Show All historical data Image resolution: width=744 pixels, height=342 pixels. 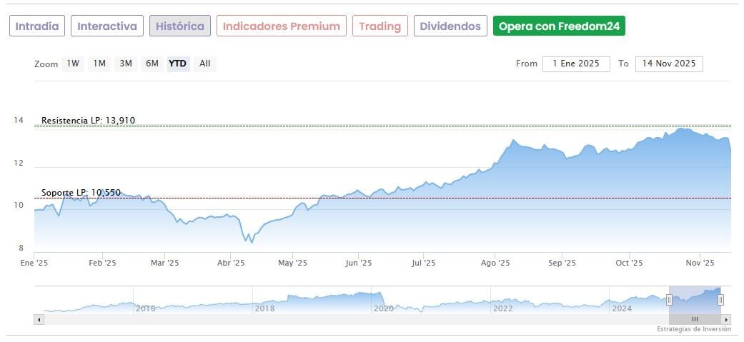[x=205, y=64]
